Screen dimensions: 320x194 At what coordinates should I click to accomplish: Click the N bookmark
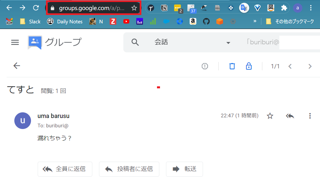pos(96,21)
